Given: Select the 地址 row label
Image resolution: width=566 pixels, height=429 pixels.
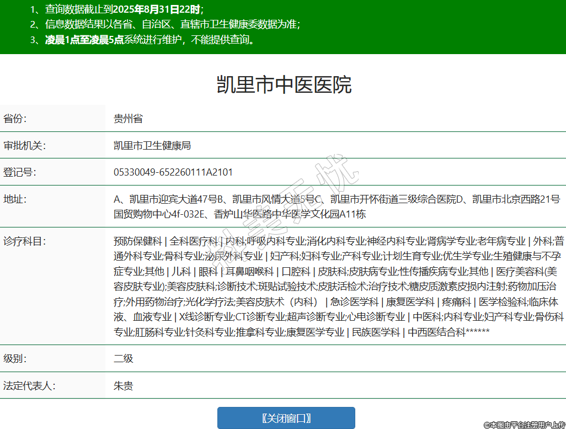Looking at the screenshot, I should [x=15, y=199].
